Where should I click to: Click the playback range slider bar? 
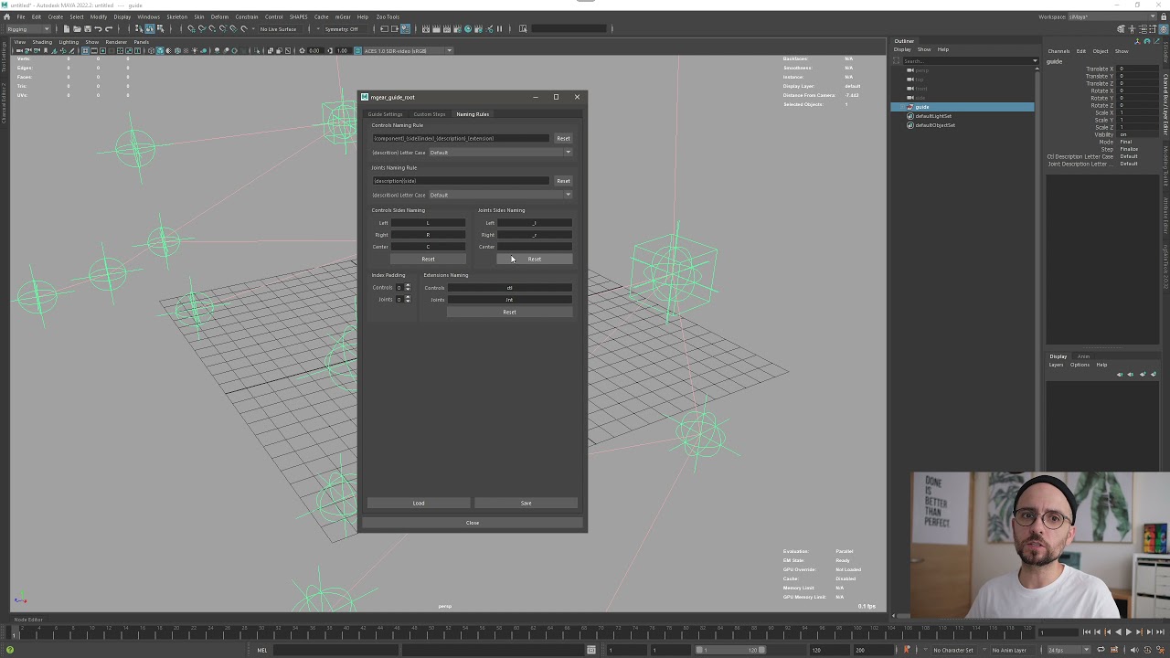coord(729,650)
